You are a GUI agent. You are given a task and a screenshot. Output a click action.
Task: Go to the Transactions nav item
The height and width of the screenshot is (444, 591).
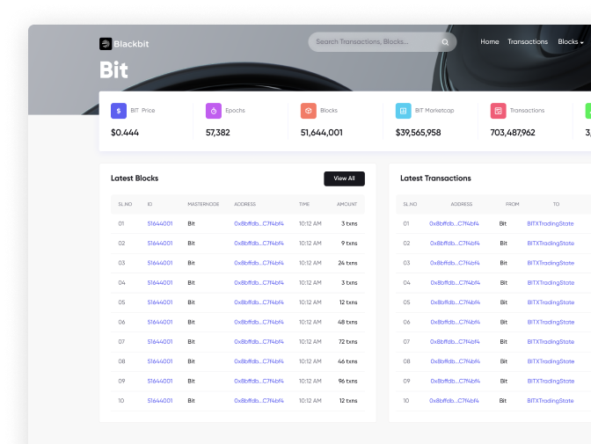pyautogui.click(x=528, y=42)
